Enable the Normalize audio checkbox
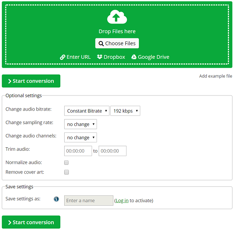The width and height of the screenshot is (236, 232). tap(67, 162)
